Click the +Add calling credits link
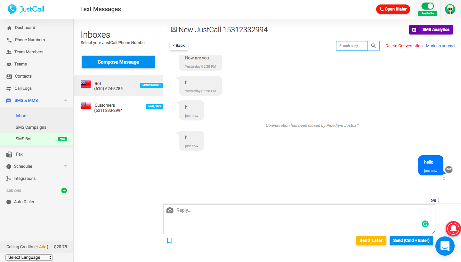This screenshot has width=461, height=262. pyautogui.click(x=41, y=247)
